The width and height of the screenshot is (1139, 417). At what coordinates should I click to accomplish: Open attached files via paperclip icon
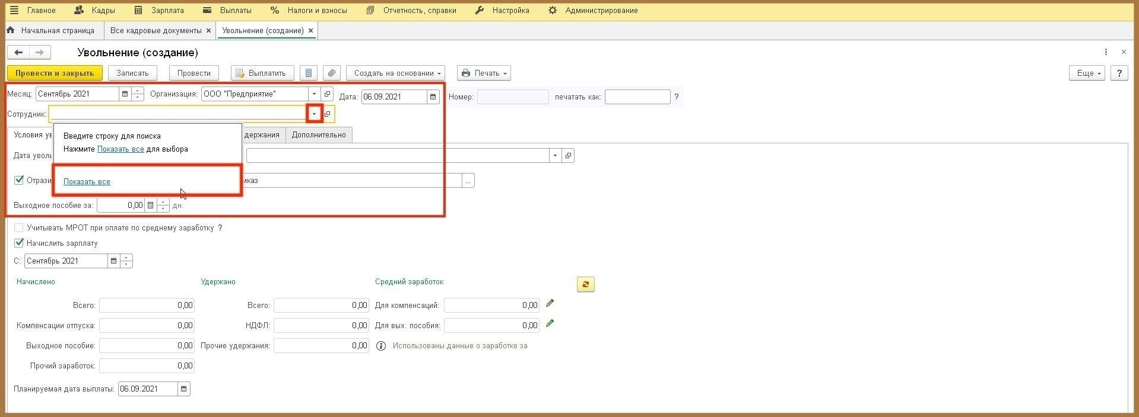pyautogui.click(x=332, y=73)
